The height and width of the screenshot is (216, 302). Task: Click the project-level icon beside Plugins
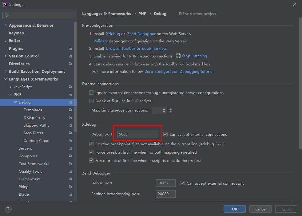click(70, 49)
